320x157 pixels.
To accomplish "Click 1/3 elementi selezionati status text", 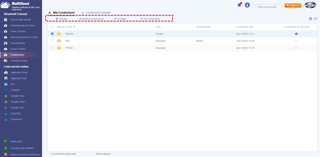I will point(63,154).
